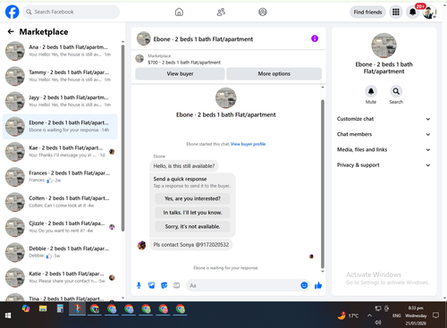
Task: Expand the Customize chat section
Action: click(x=384, y=119)
